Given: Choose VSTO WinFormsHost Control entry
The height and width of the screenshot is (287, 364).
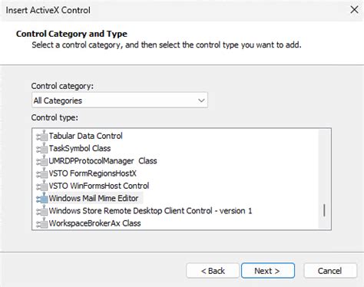Looking at the screenshot, I should [99, 186].
